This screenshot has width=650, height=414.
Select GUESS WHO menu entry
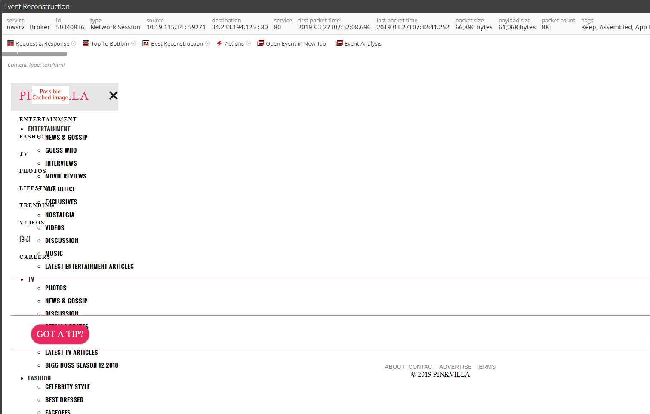click(61, 150)
